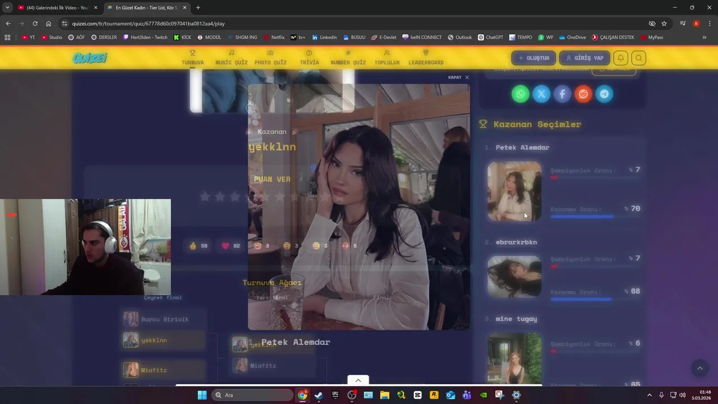Expand the tab search dropdown arrow
Viewport: 718px width, 404px height.
tap(7, 8)
